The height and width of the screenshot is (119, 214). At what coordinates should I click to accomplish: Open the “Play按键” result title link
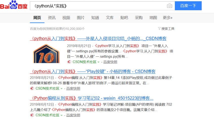click(92, 71)
